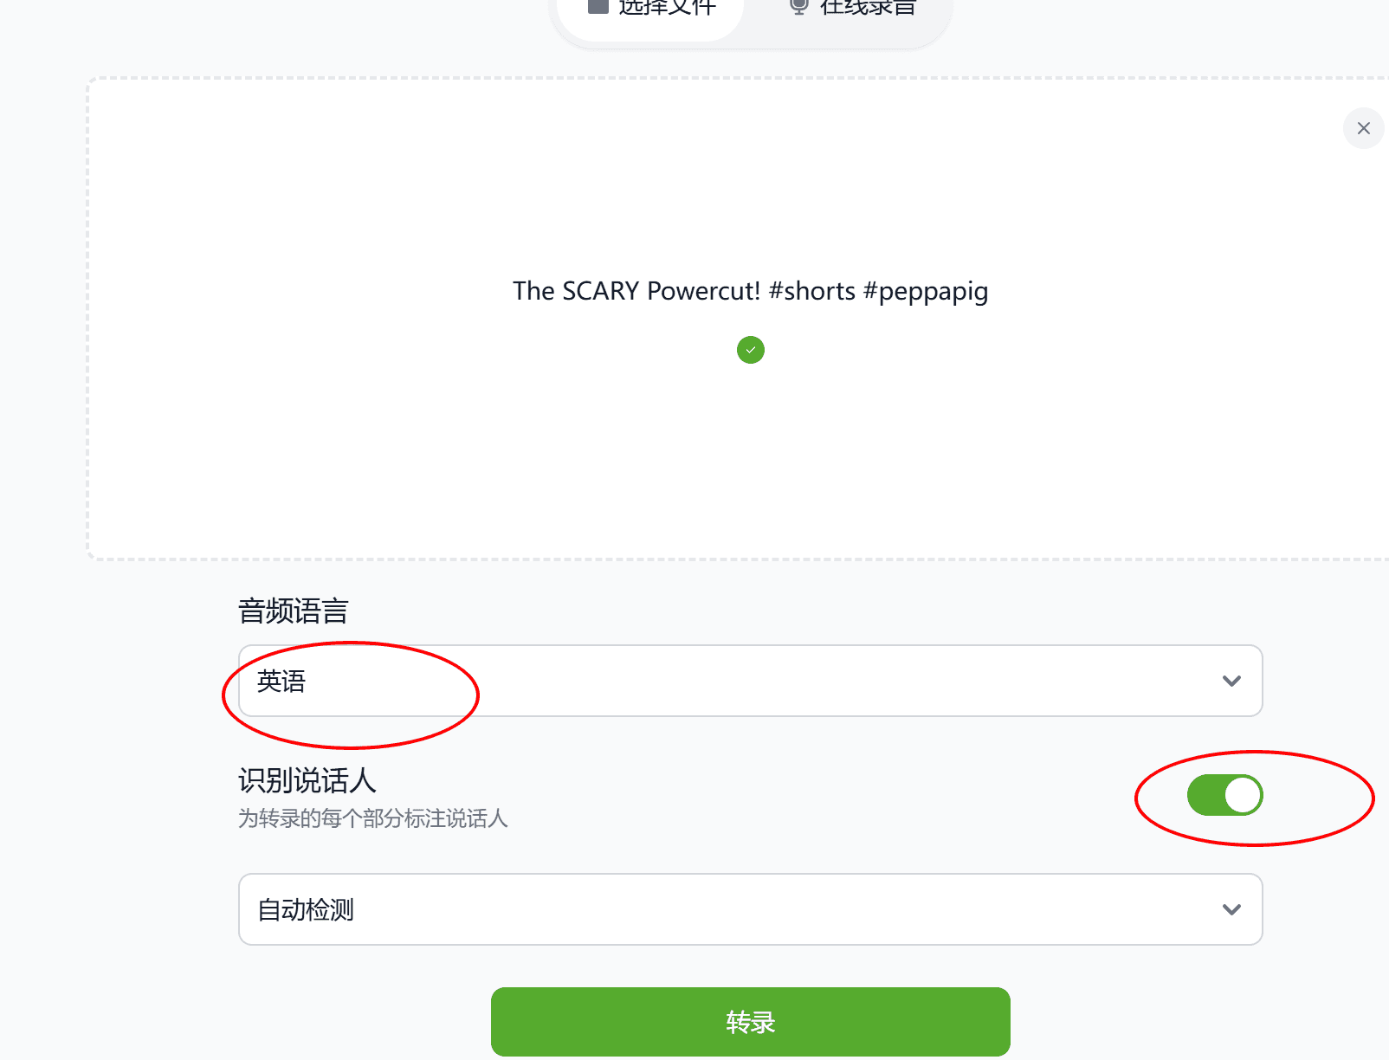This screenshot has width=1389, height=1060.
Task: Remove the uploaded file with X icon
Action: (1363, 128)
